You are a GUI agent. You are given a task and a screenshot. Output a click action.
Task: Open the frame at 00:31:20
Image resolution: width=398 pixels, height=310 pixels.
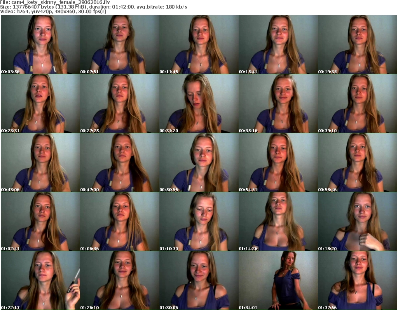(199, 104)
